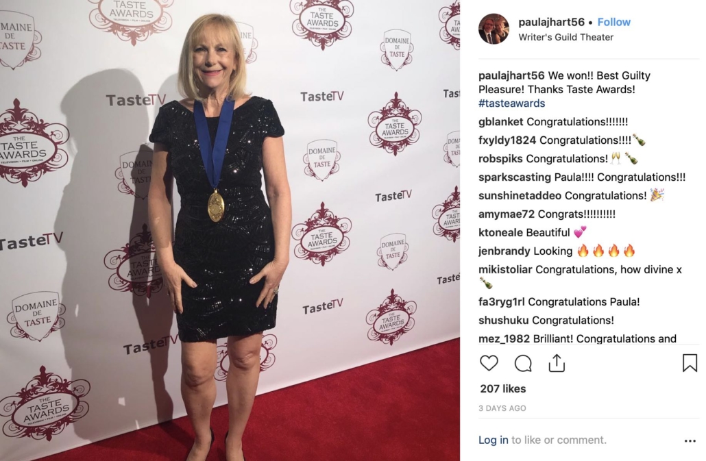Open comments with the speech bubble icon
706x461 pixels.
523,363
